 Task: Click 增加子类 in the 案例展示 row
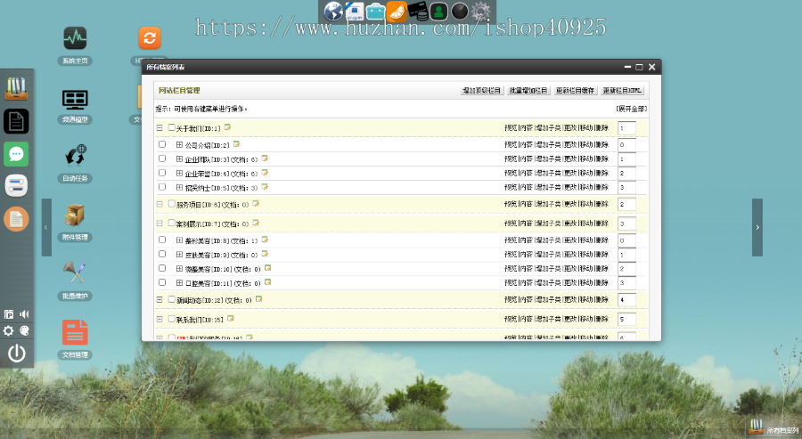click(548, 224)
